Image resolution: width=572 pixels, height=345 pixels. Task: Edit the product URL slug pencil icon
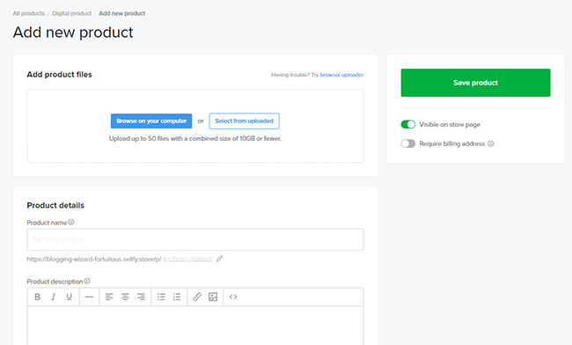219,259
